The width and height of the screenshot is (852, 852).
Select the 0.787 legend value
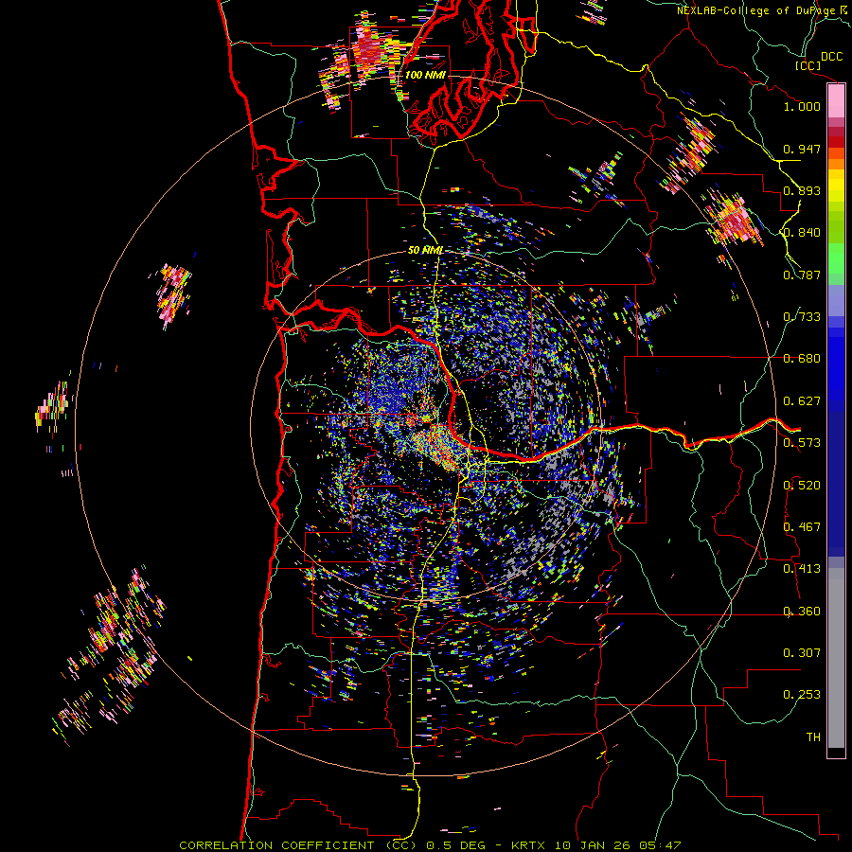pos(802,275)
